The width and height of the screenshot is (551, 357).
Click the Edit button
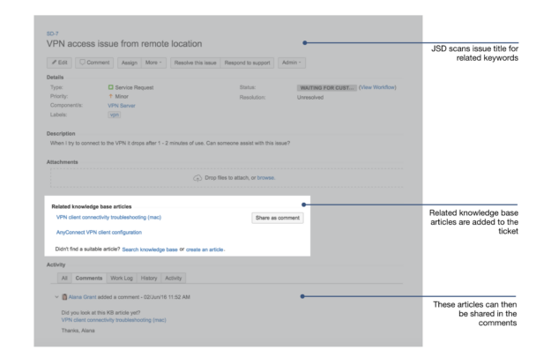pyautogui.click(x=59, y=63)
